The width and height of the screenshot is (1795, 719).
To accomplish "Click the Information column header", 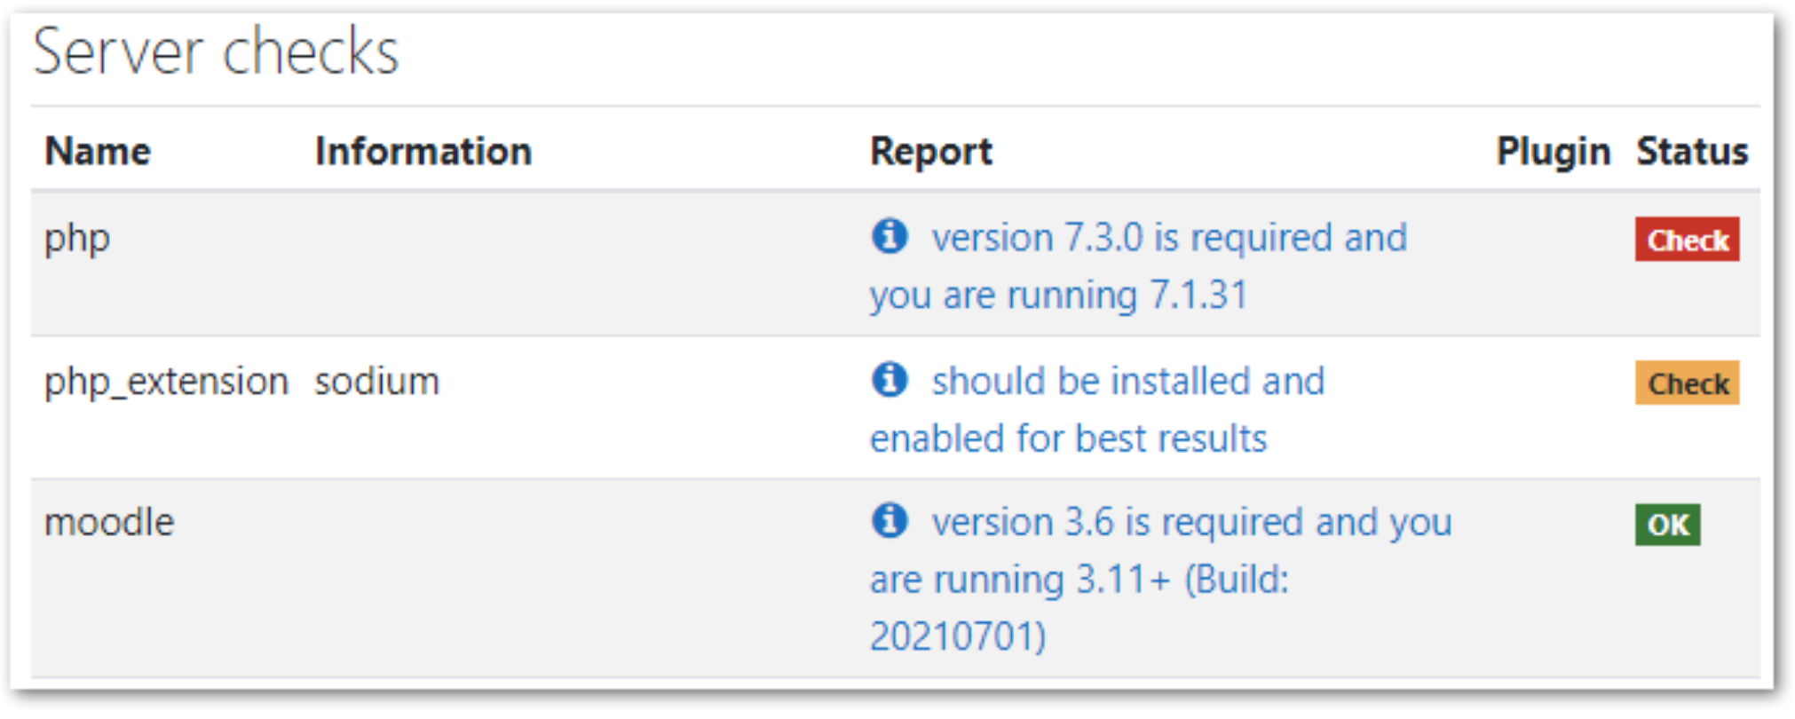I will tap(423, 152).
